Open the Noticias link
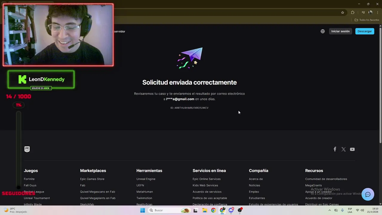Screen dimensions: 382x215 click(255, 185)
